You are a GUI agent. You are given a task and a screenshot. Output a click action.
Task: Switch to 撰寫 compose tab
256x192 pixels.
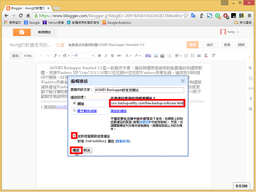pos(15,56)
